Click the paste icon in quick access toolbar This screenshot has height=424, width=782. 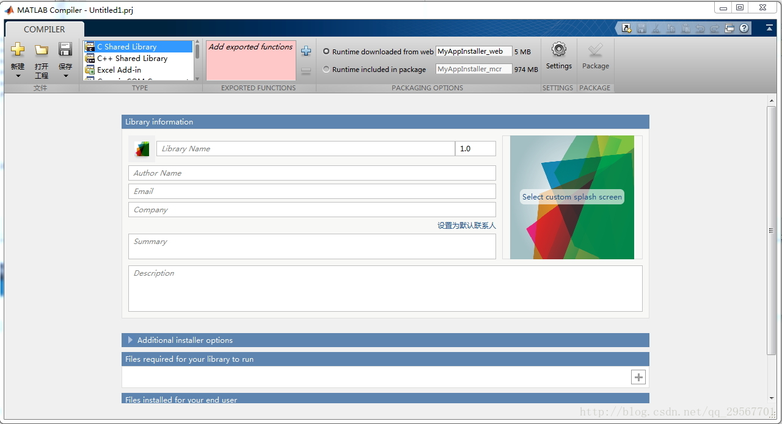[x=685, y=28]
